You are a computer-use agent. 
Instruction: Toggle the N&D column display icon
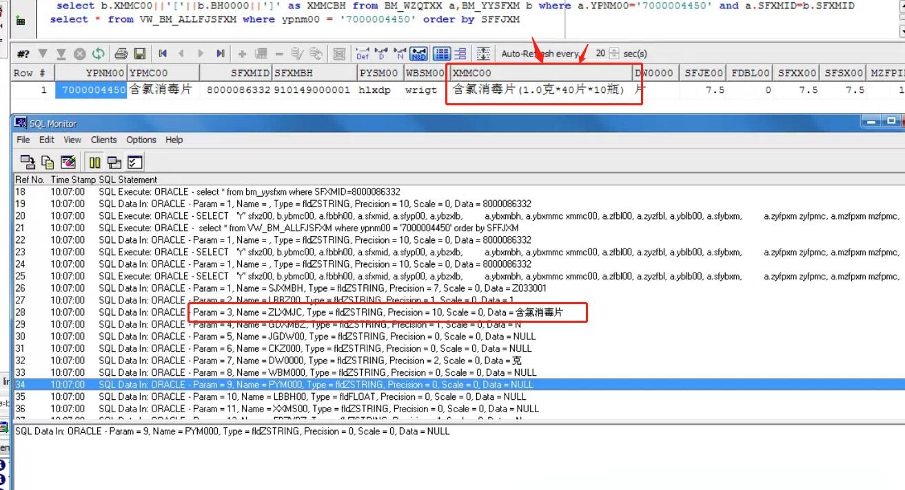[x=418, y=54]
